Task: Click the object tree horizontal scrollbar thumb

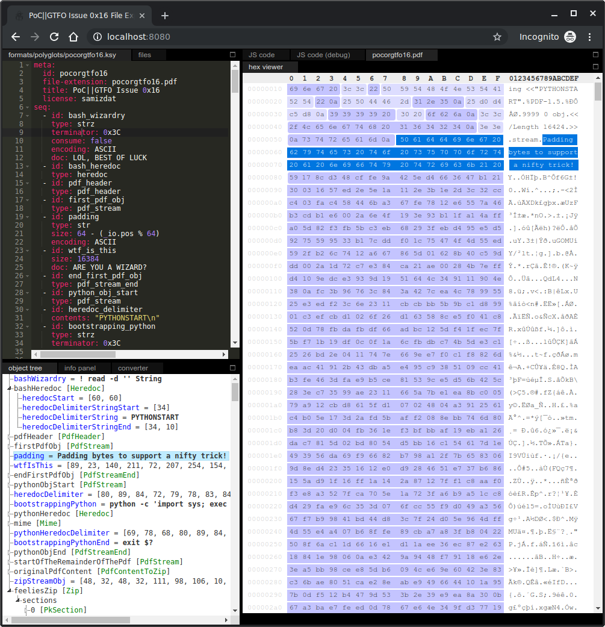Action: [70, 620]
